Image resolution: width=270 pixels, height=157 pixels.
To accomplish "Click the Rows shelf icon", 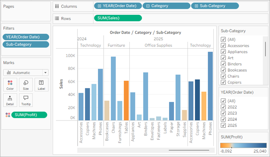I will pos(57,18).
